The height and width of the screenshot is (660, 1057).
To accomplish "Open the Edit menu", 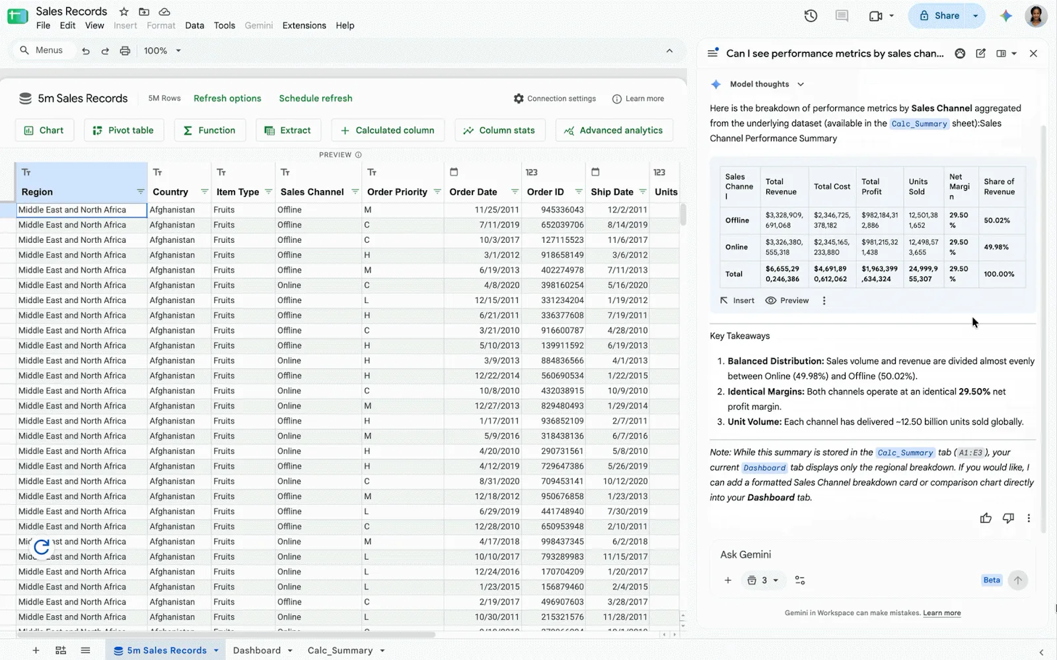I will click(x=67, y=26).
